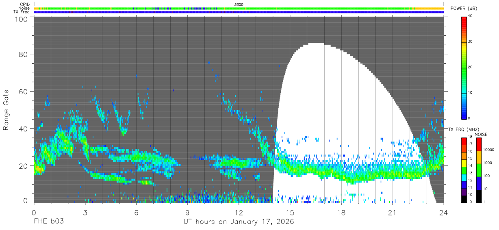Click the 18 hour tick label
Image resolution: width=499 pixels, height=230 pixels.
pos(341,213)
